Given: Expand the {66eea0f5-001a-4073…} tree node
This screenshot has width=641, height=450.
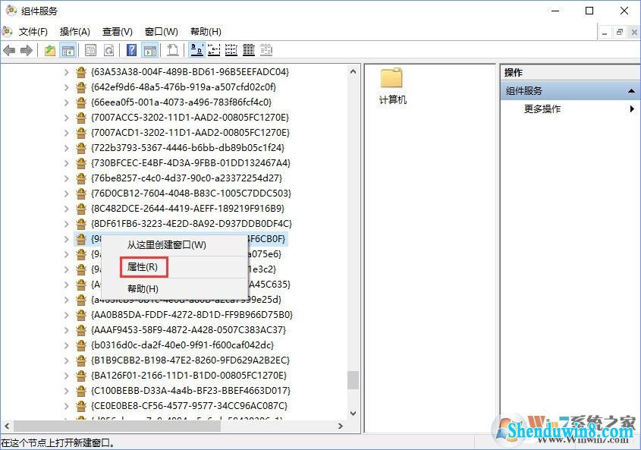Looking at the screenshot, I should 66,102.
